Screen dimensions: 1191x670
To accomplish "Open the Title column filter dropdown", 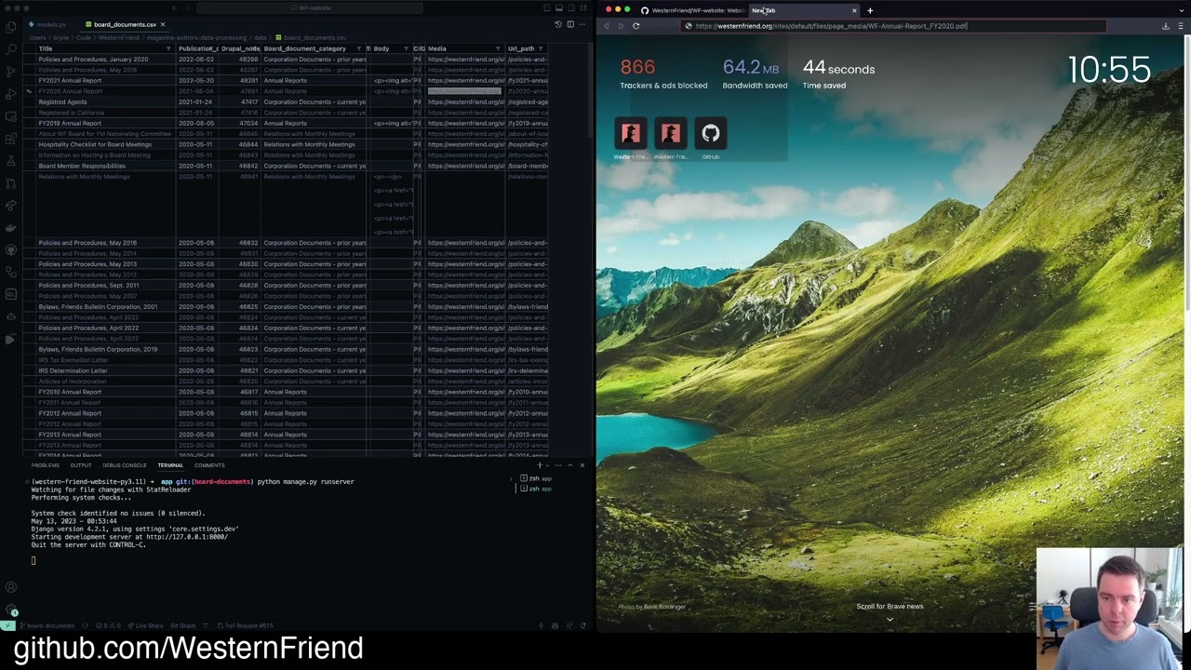I will (x=168, y=48).
